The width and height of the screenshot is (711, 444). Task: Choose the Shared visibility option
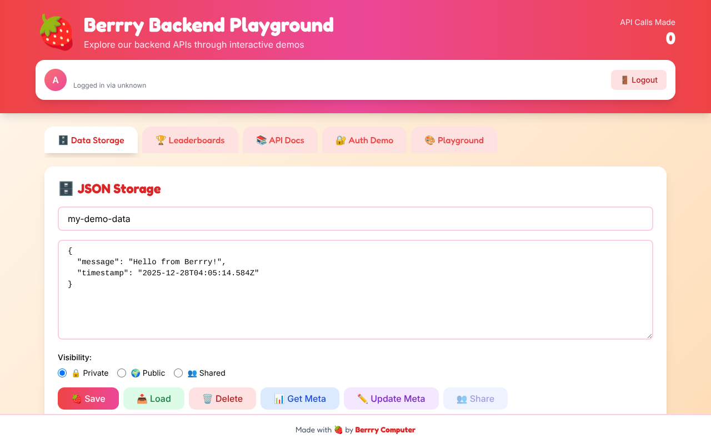click(178, 373)
